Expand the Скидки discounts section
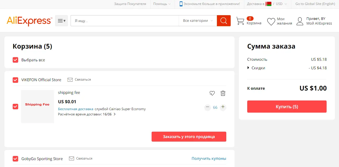Screen dimensions: 339x167 pyautogui.click(x=256, y=68)
